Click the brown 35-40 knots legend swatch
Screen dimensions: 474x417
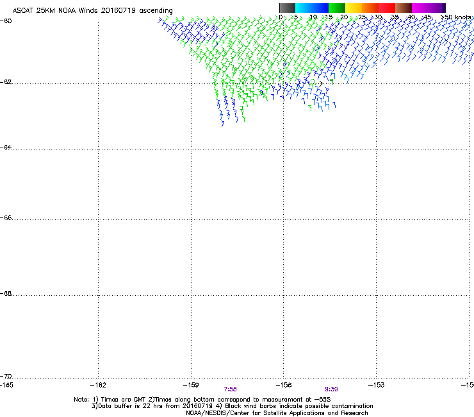(x=404, y=8)
